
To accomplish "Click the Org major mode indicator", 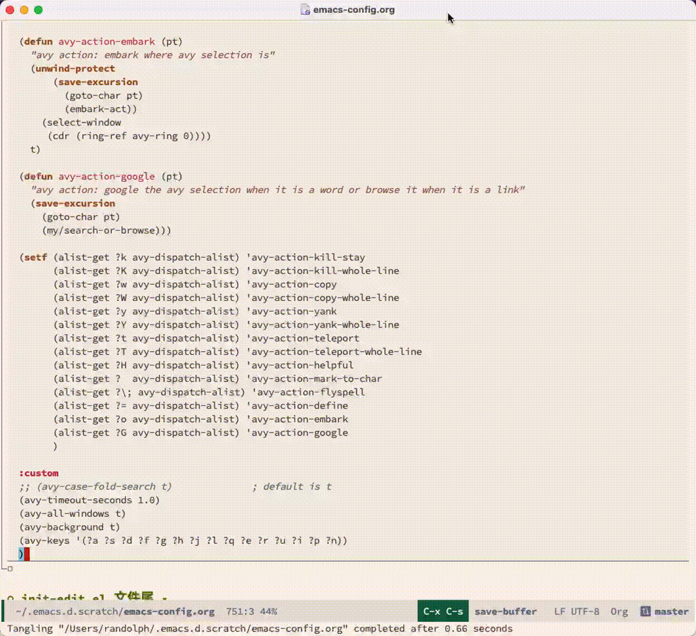I will coord(619,612).
